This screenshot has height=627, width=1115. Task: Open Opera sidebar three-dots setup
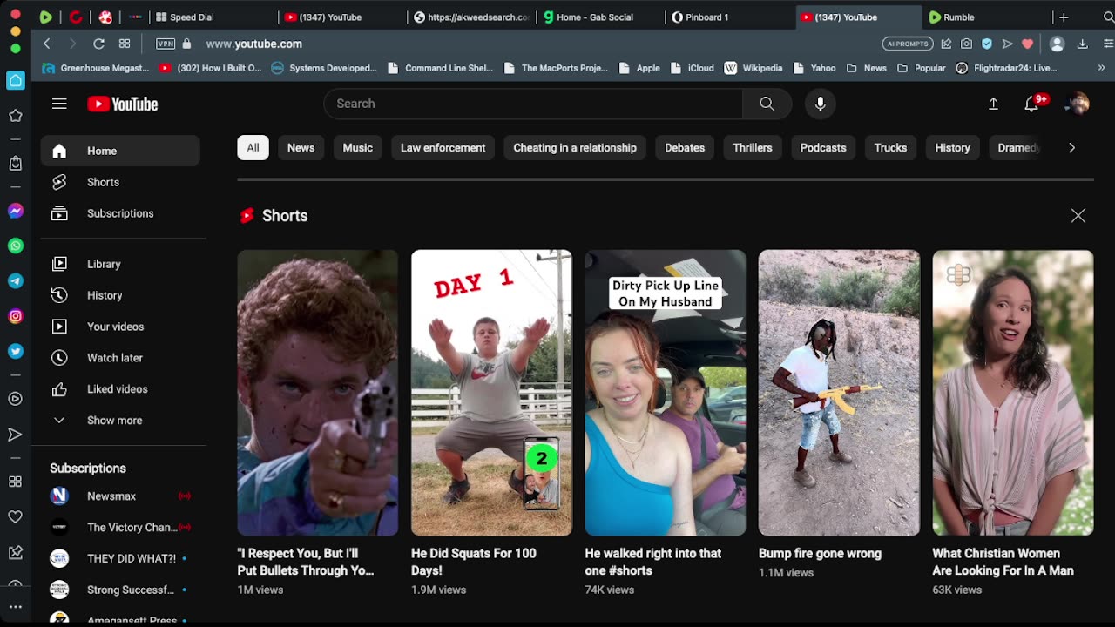[x=16, y=607]
